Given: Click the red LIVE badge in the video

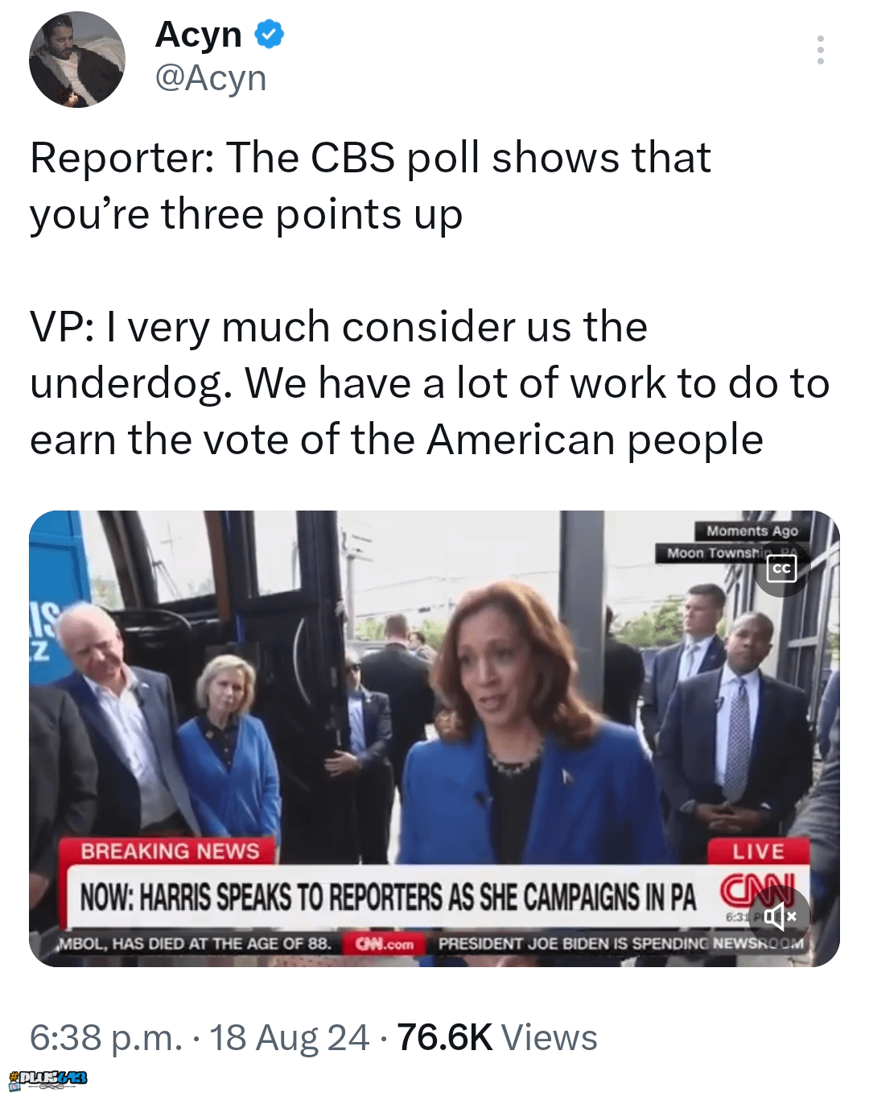Looking at the screenshot, I should click(x=758, y=851).
